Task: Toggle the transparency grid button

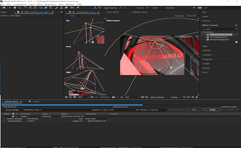Action: coord(147,97)
